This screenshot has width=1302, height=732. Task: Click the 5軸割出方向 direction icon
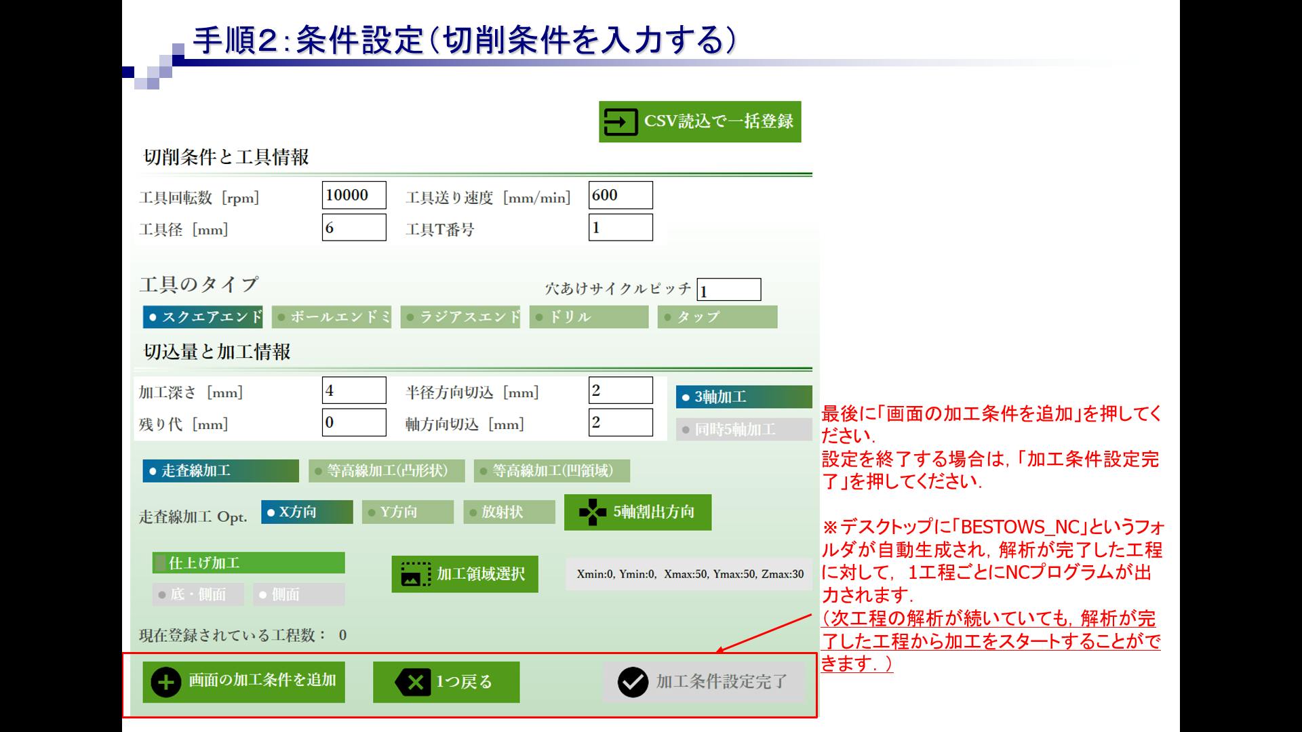tap(593, 512)
